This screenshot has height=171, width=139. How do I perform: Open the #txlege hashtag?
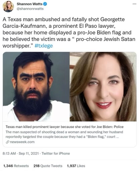[x=44, y=46]
